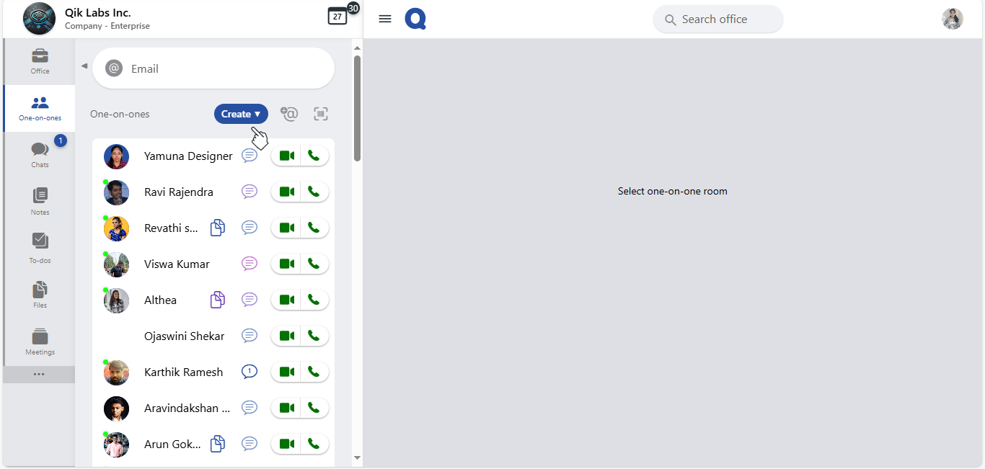Switch to the Chats tab

[40, 153]
